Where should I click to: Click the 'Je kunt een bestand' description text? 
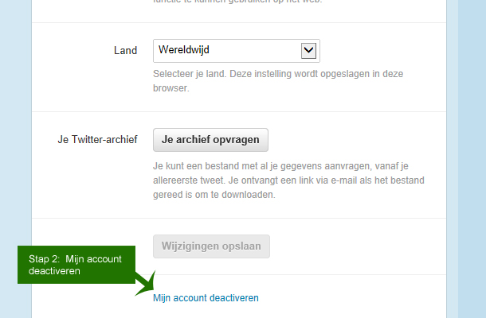(288, 180)
